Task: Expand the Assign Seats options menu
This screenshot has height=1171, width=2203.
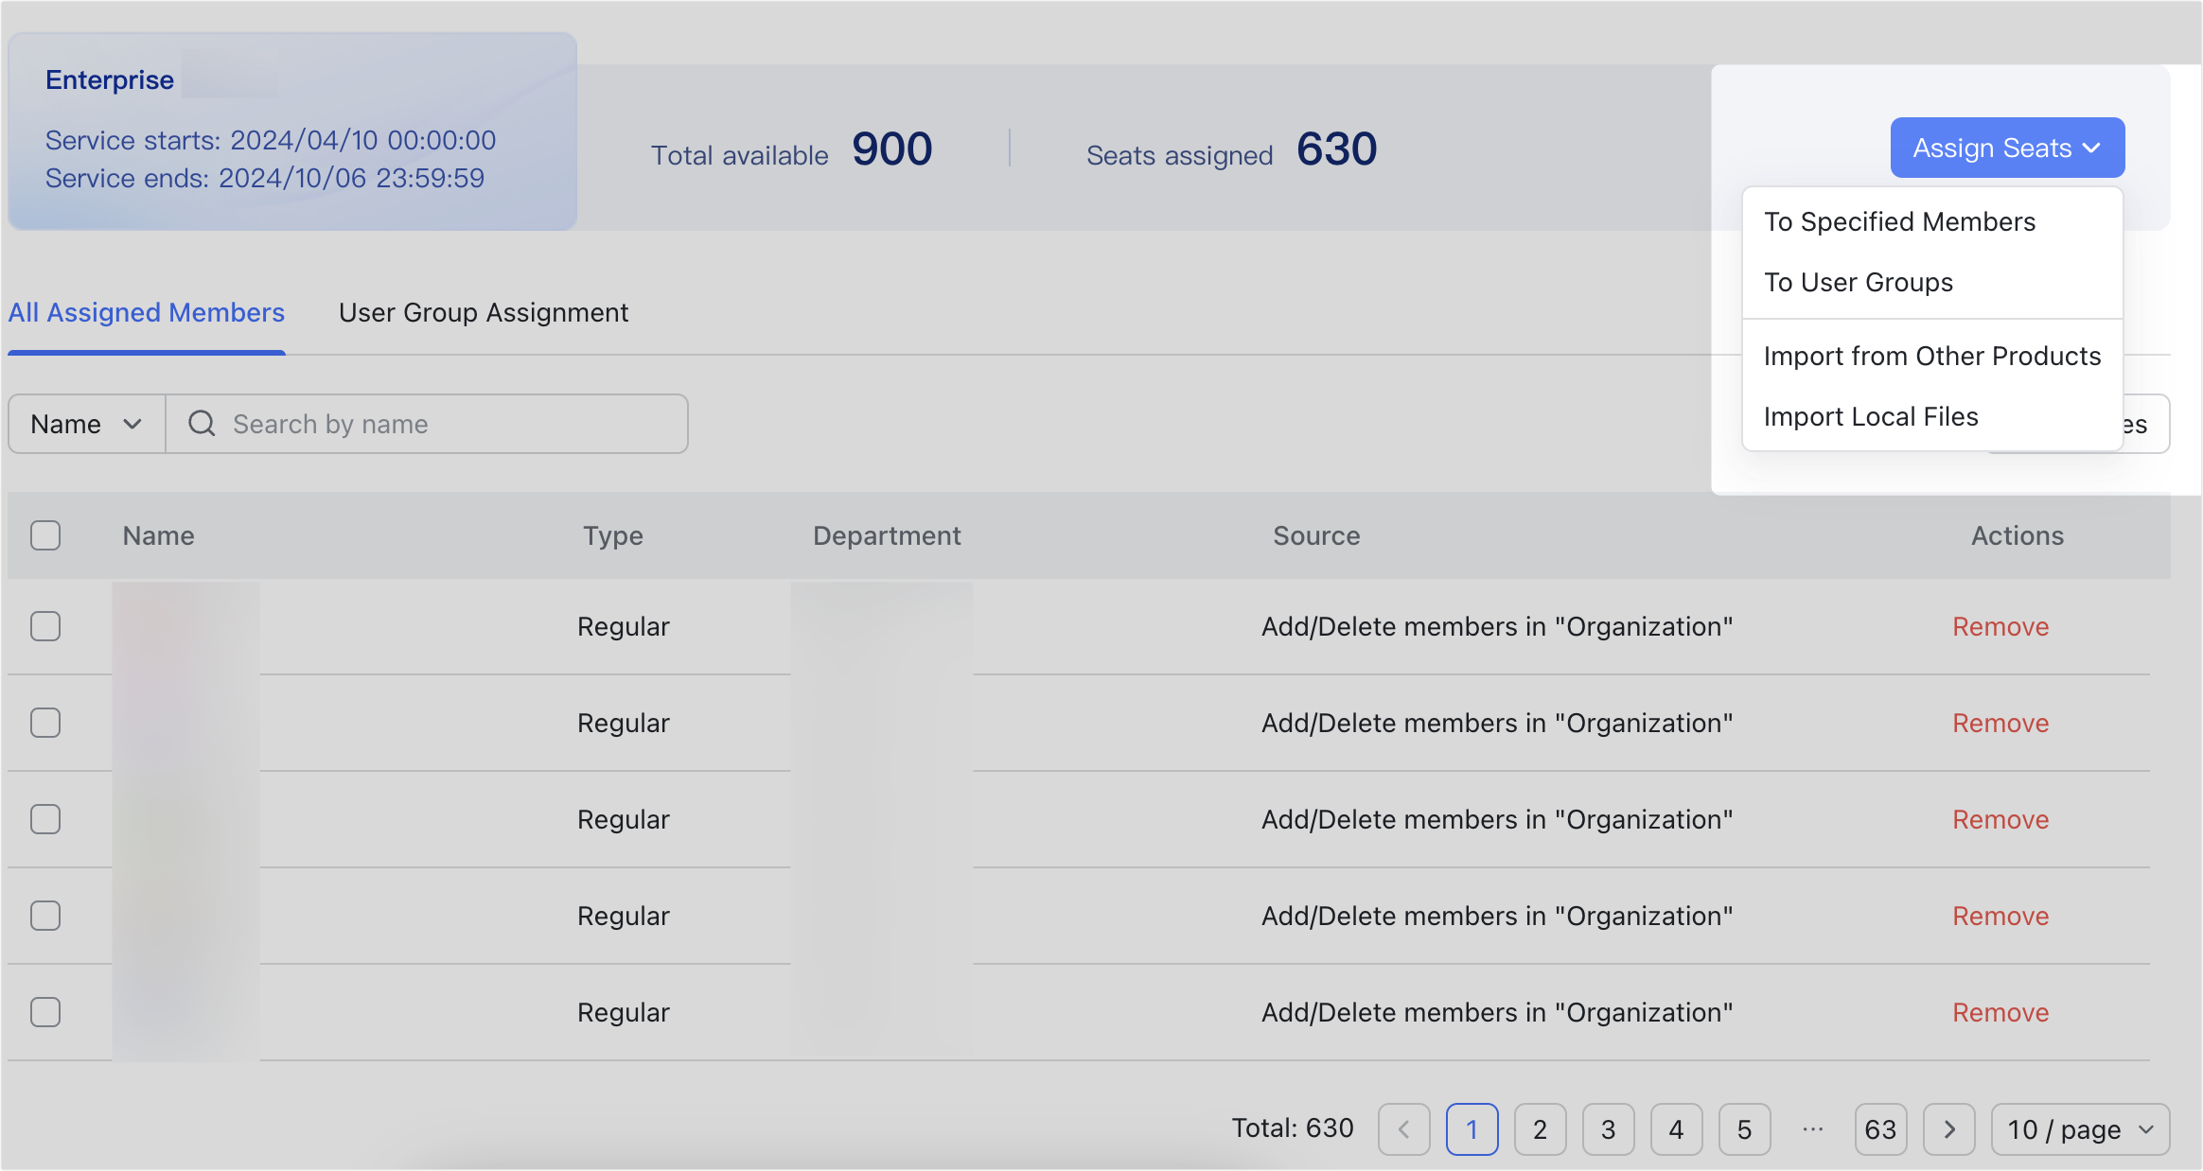Action: tap(2007, 148)
